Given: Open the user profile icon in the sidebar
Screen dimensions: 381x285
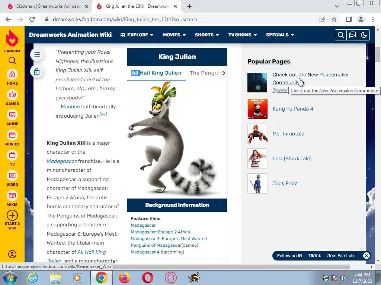Looking at the screenshot, I should [12, 254].
